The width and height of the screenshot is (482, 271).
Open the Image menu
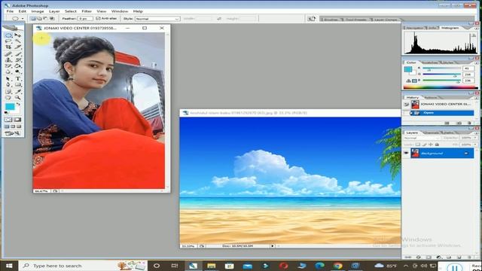click(38, 11)
